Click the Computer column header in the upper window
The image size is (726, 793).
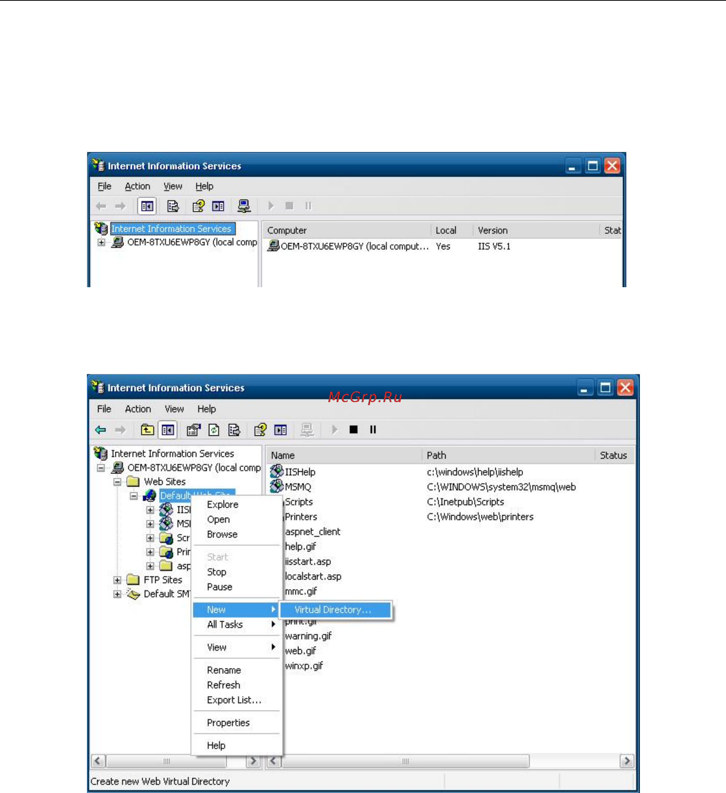click(x=347, y=231)
